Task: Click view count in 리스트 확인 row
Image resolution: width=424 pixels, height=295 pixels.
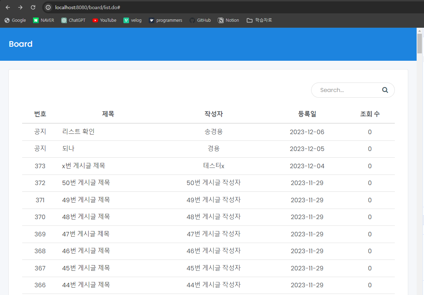Action: click(x=370, y=132)
